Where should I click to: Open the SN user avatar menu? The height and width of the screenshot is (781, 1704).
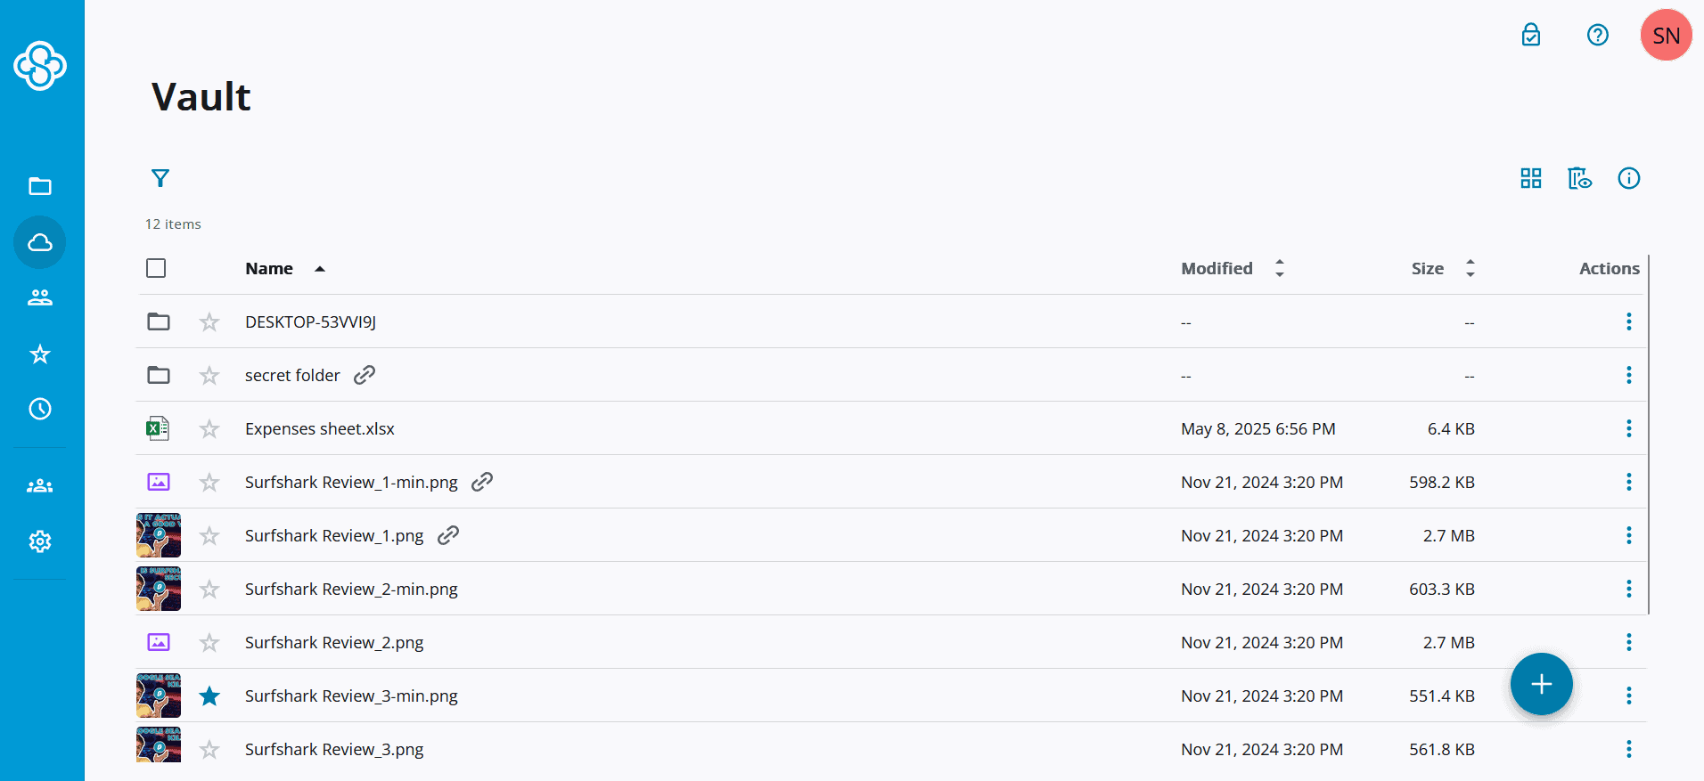(x=1667, y=35)
